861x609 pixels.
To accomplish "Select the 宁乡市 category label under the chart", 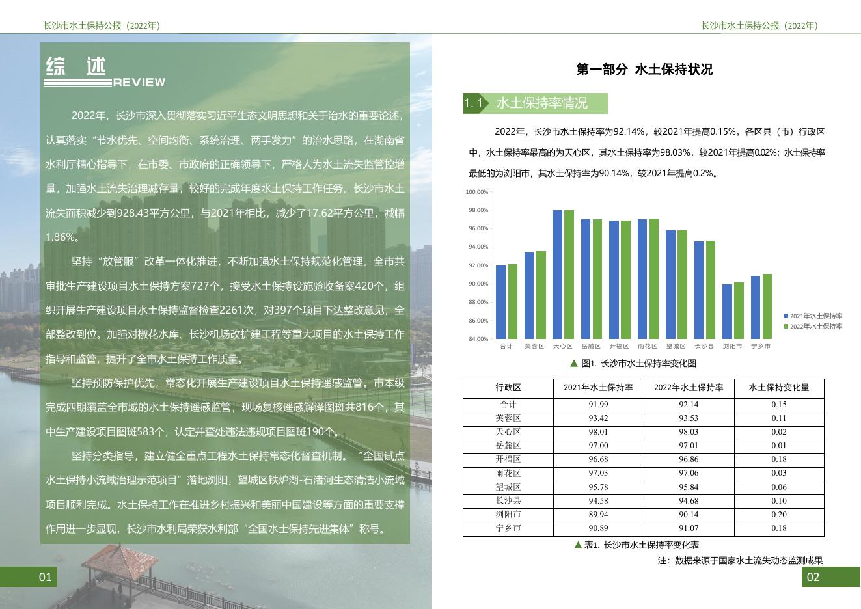I will (761, 346).
